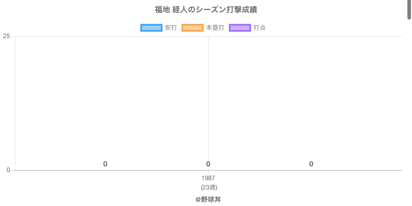Hide the 打点 series via its legend text
The width and height of the screenshot is (412, 206).
(260, 28)
